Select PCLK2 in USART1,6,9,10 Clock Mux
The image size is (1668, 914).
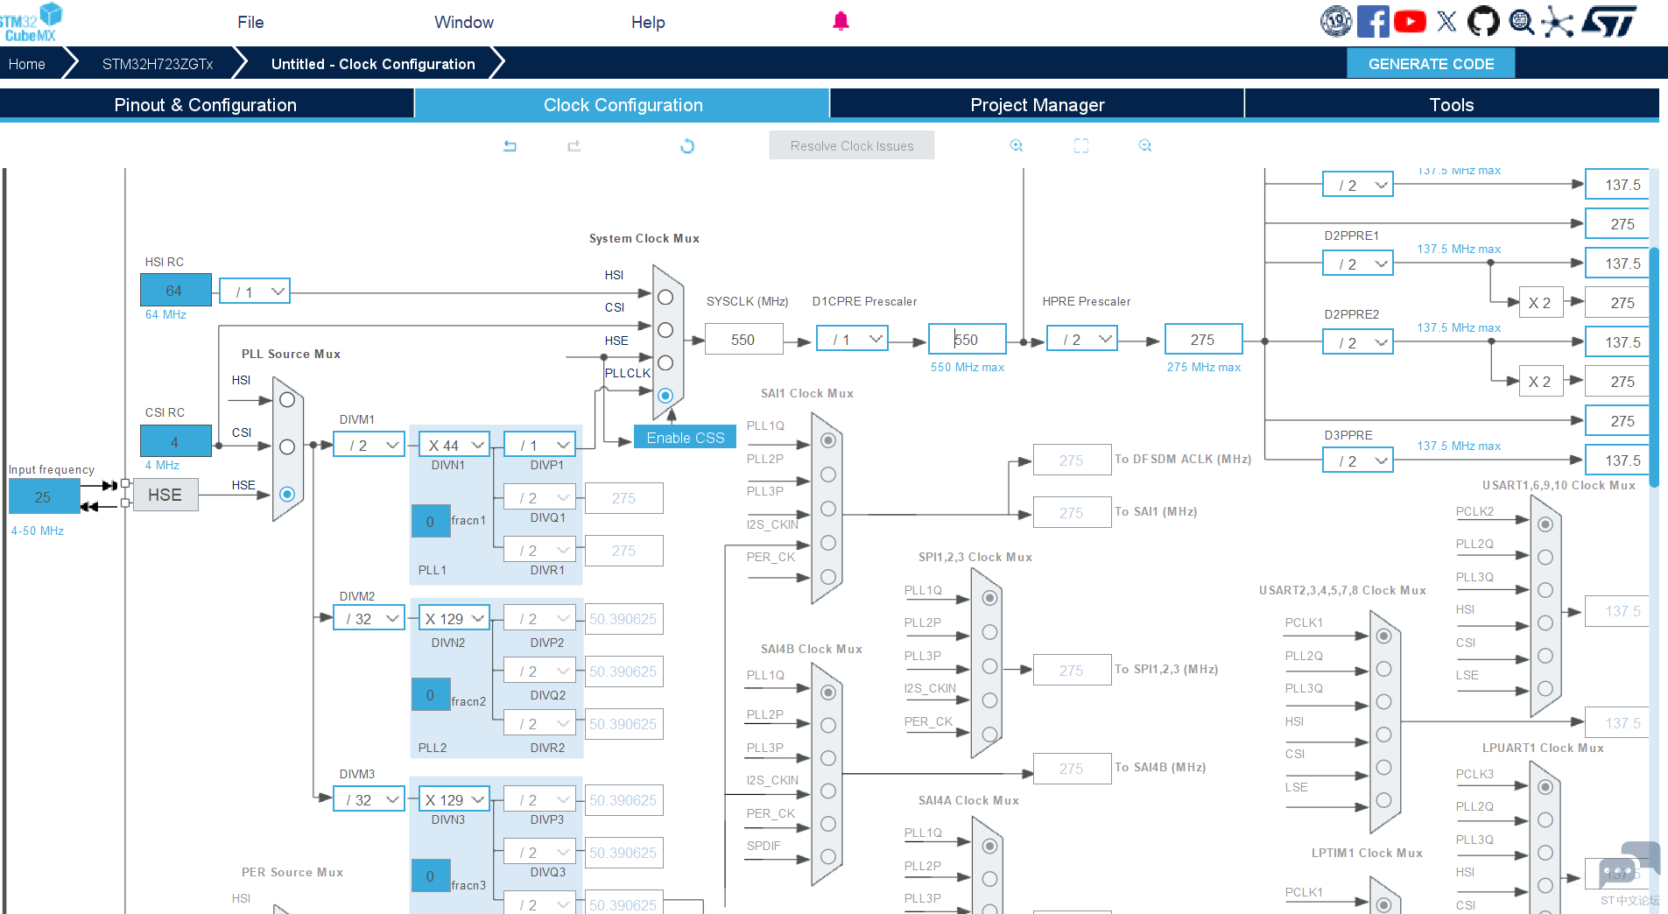pos(1545,524)
